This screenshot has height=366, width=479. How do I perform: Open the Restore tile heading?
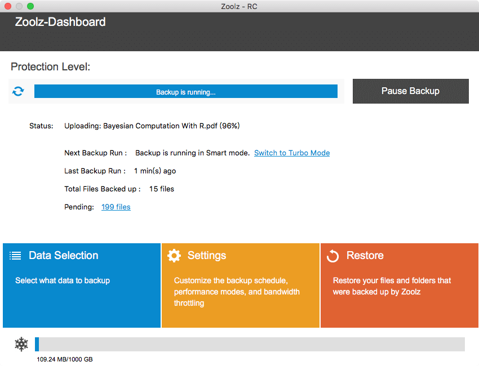click(365, 256)
